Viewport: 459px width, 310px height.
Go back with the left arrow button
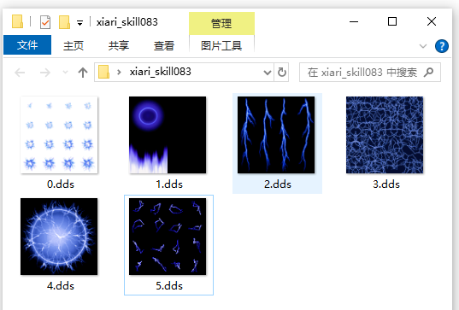pos(20,73)
